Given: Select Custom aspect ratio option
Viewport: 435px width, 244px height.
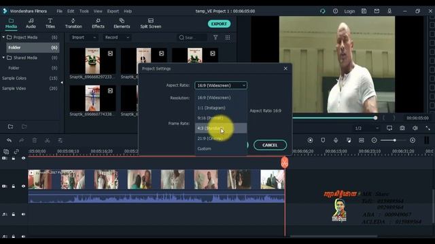Looking at the screenshot, I should point(221,148).
